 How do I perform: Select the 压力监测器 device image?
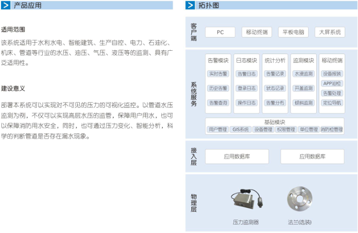247,199
